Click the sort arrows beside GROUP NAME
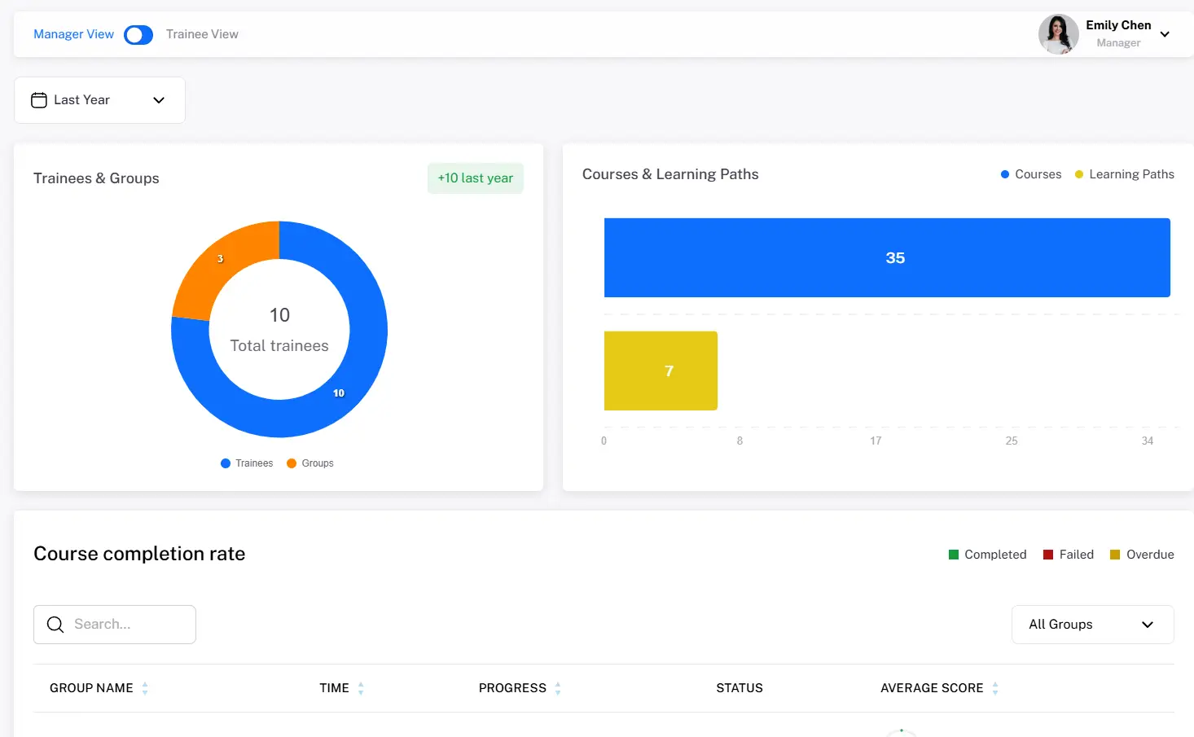This screenshot has height=737, width=1194. tap(146, 688)
